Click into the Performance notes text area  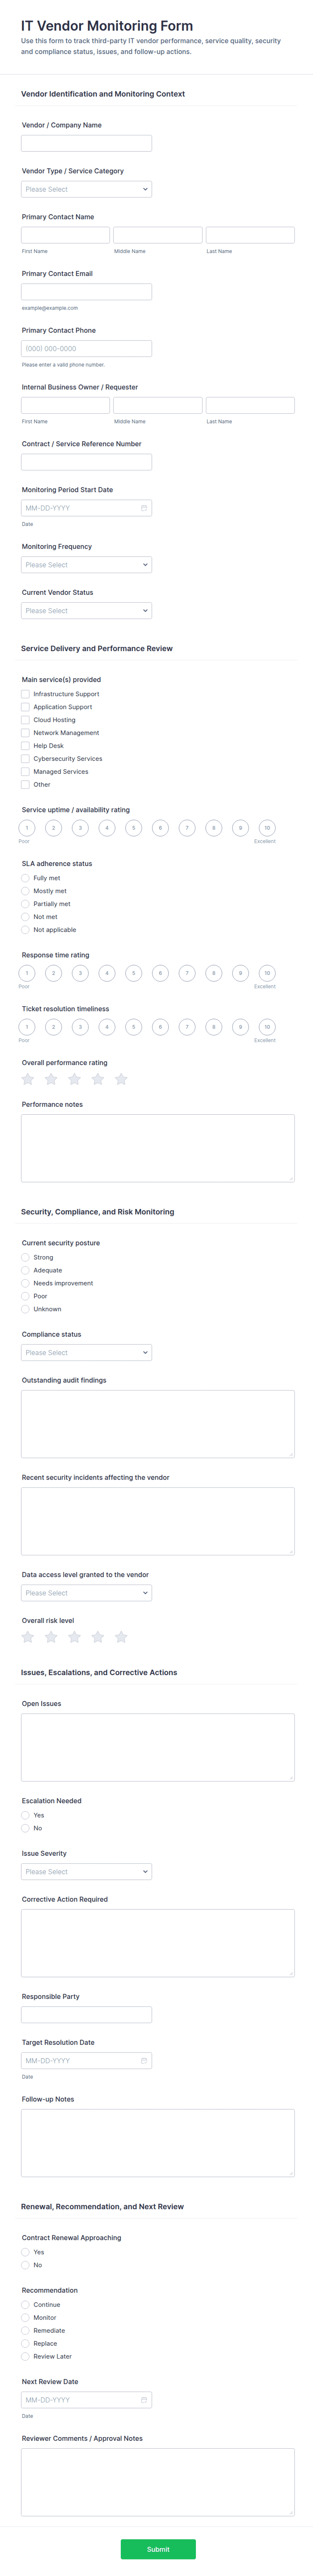pos(158,1148)
